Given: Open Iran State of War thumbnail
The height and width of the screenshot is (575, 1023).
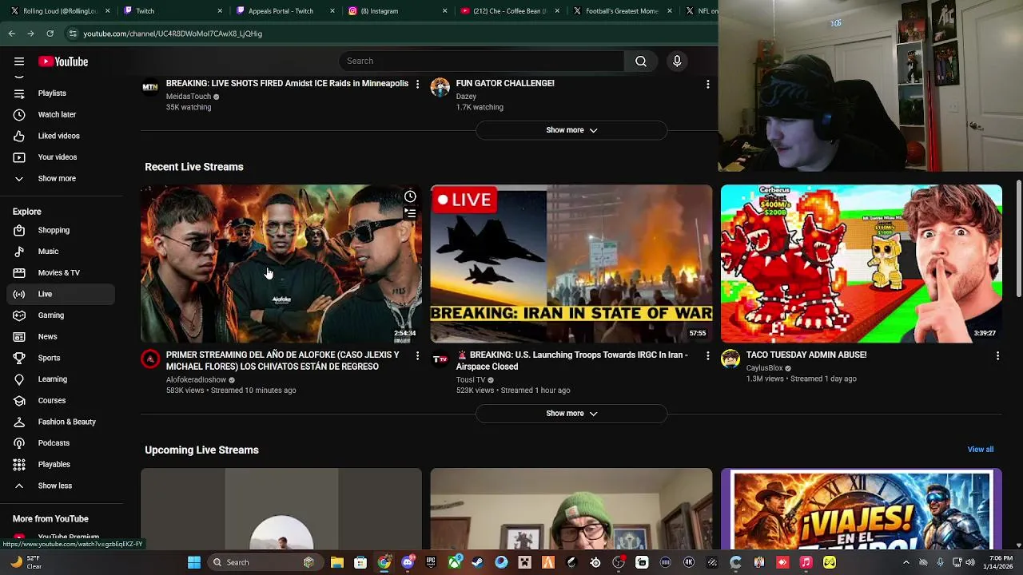Looking at the screenshot, I should coord(571,264).
